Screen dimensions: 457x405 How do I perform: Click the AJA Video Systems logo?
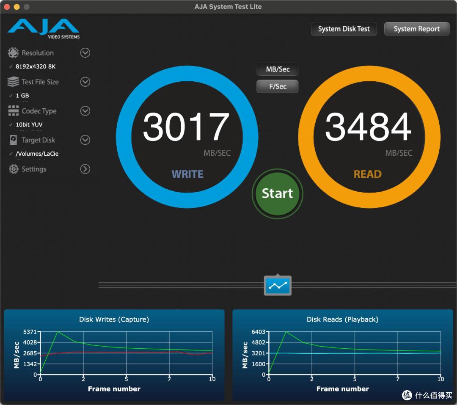44,29
